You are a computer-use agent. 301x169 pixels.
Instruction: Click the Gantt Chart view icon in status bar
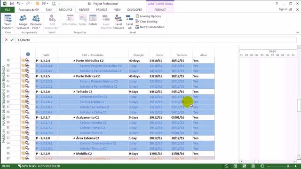pyautogui.click(x=226, y=166)
